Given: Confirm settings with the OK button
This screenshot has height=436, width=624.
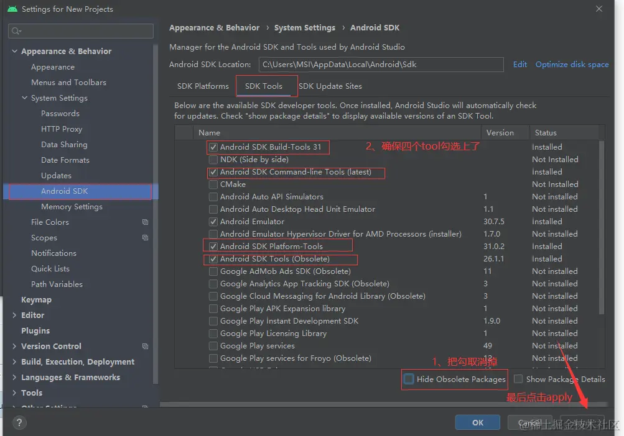Looking at the screenshot, I should pyautogui.click(x=478, y=422).
